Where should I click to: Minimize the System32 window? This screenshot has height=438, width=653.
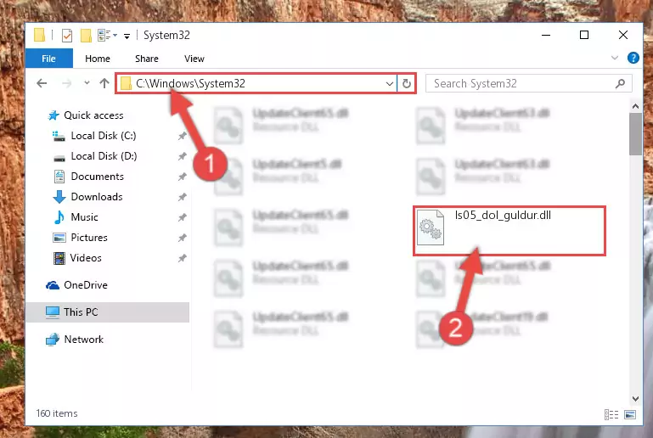(546, 36)
